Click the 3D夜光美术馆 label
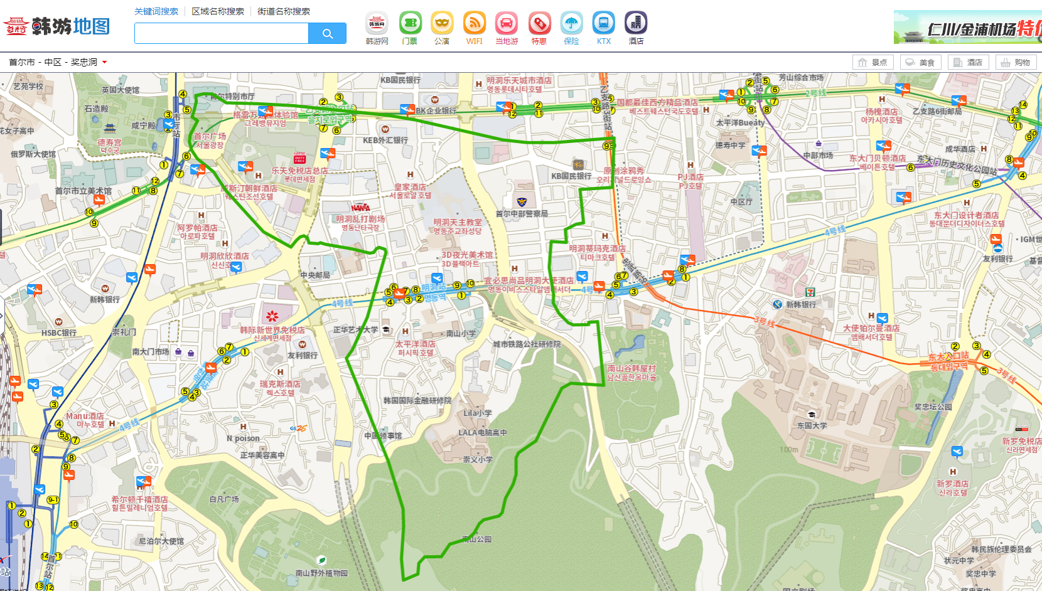The image size is (1042, 591). coord(467,259)
